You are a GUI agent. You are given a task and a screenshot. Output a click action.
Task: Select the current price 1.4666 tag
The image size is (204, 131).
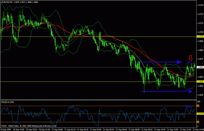[200, 67]
